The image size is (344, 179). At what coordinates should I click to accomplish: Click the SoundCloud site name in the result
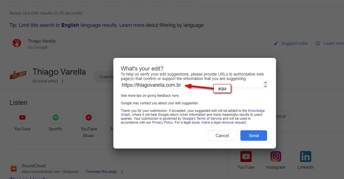click(34, 166)
